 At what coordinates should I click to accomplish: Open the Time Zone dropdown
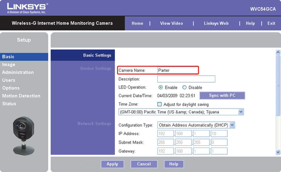181,112
